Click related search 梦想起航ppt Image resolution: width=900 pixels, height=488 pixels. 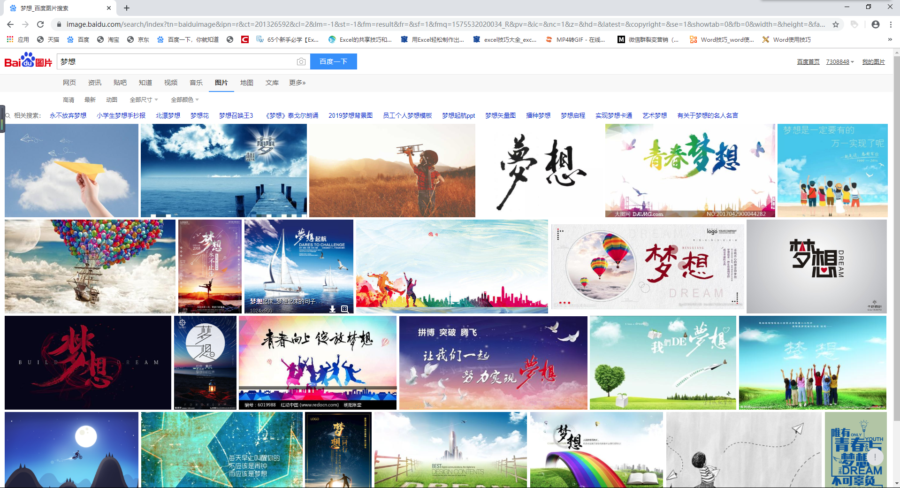click(x=458, y=115)
